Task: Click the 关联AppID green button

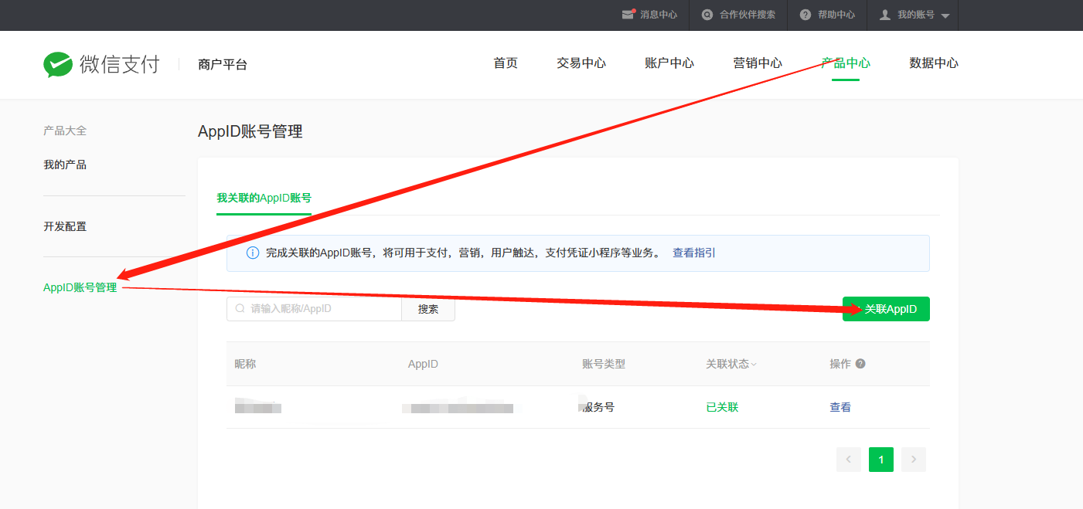Action: click(886, 309)
